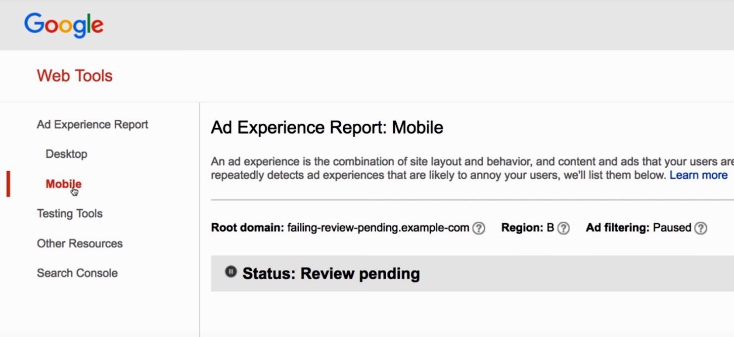The image size is (734, 337).
Task: Click help icon next to Region
Action: (563, 228)
